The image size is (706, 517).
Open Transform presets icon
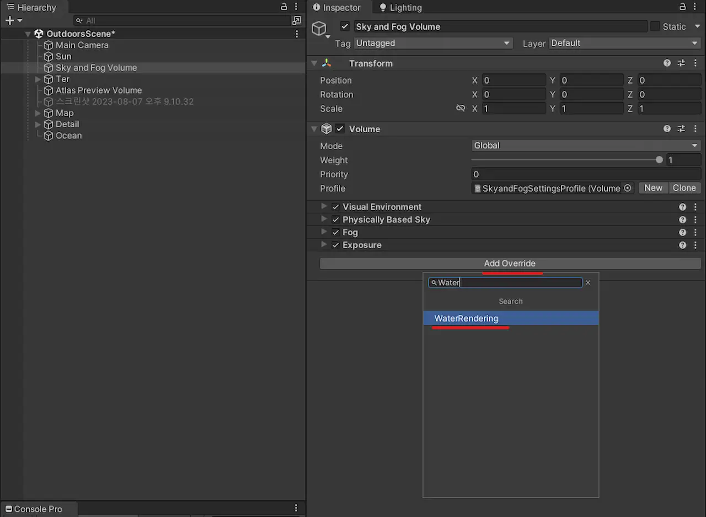(x=682, y=63)
